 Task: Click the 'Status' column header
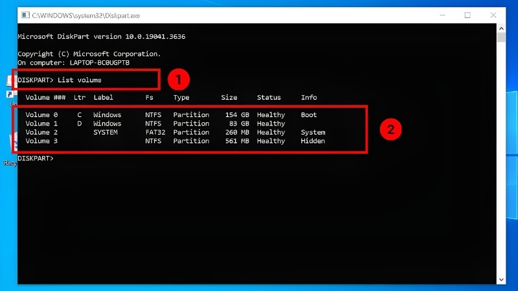coord(269,98)
